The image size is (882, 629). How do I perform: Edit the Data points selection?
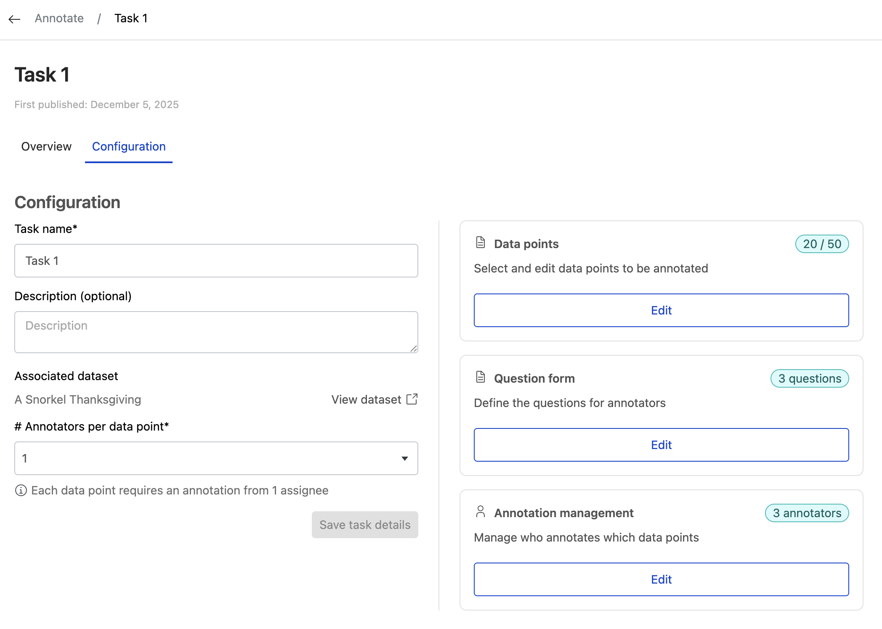tap(661, 310)
